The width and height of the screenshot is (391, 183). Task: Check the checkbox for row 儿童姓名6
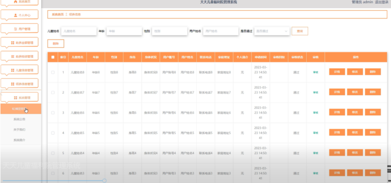(53, 113)
